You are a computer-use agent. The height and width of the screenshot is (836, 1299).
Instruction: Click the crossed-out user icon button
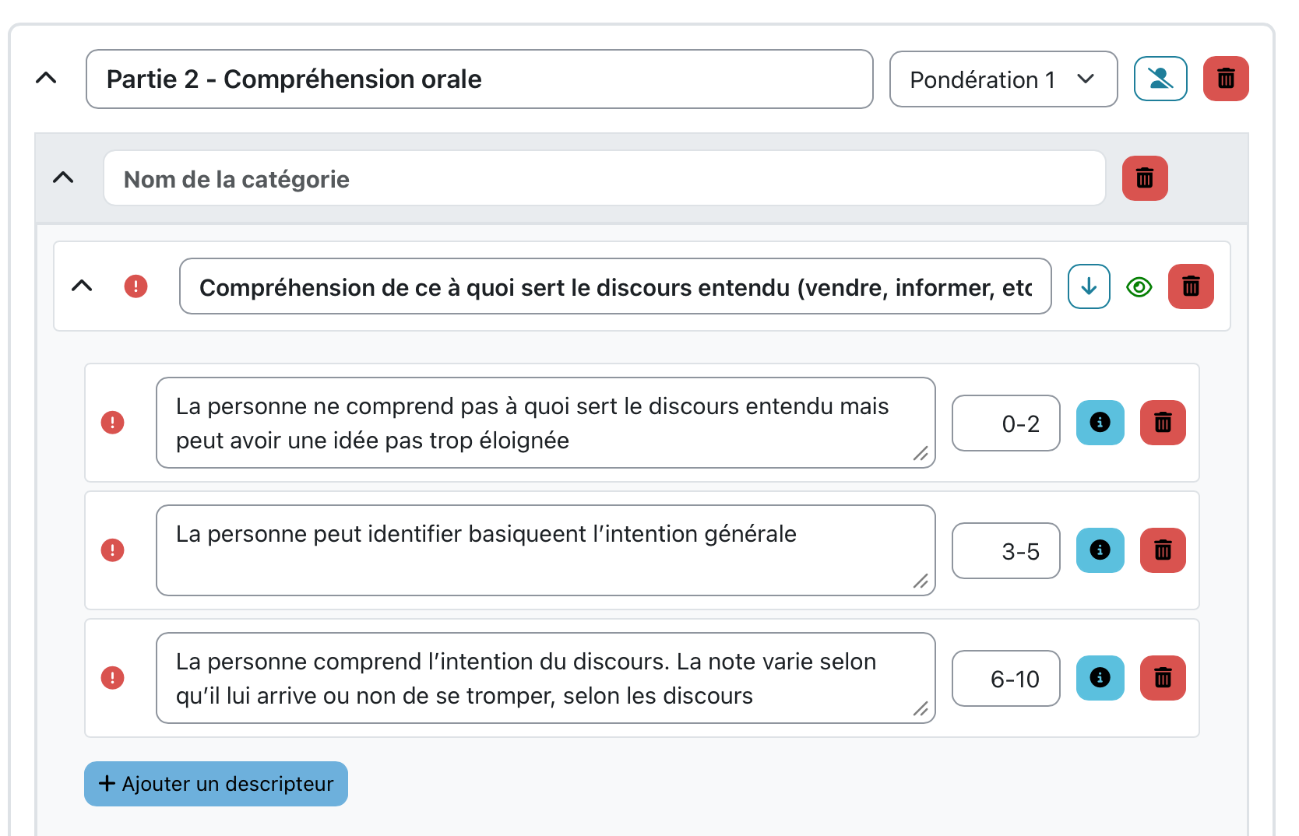click(1160, 79)
